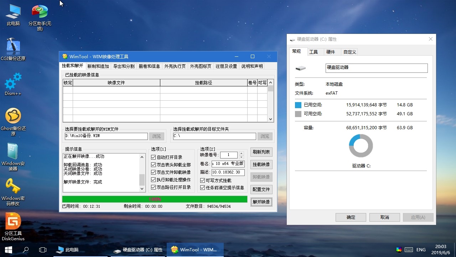Click 挂载映像 button
The width and height of the screenshot is (456, 257).
point(261,165)
